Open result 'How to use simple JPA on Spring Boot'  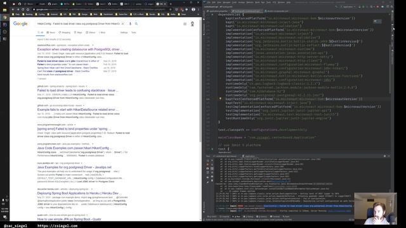point(69,219)
